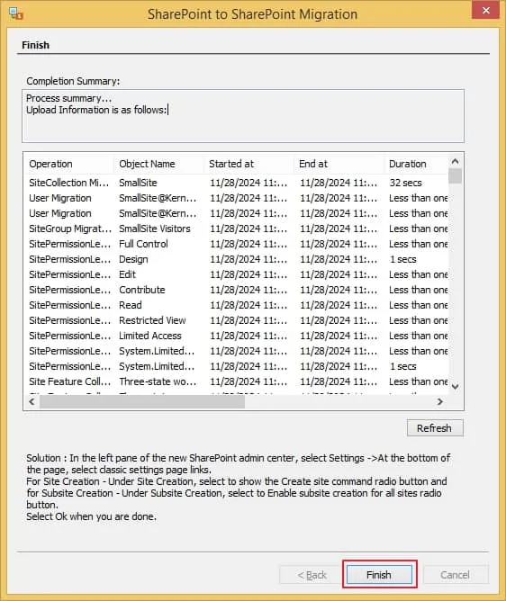
Task: Sort by the Object Name column header
Action: pos(158,164)
